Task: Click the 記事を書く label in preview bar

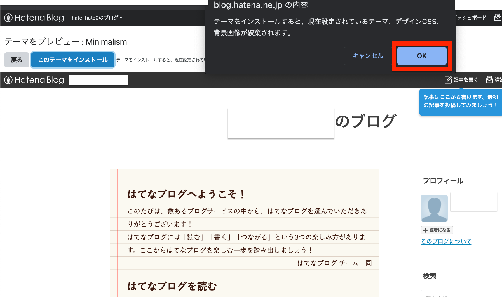Action: point(465,80)
